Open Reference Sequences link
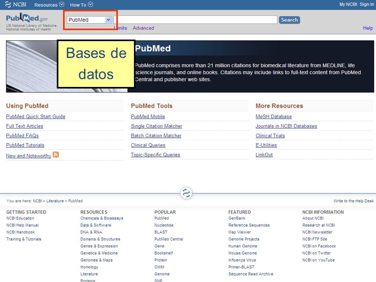Viewport: 376px width, 282px height. pyautogui.click(x=249, y=225)
